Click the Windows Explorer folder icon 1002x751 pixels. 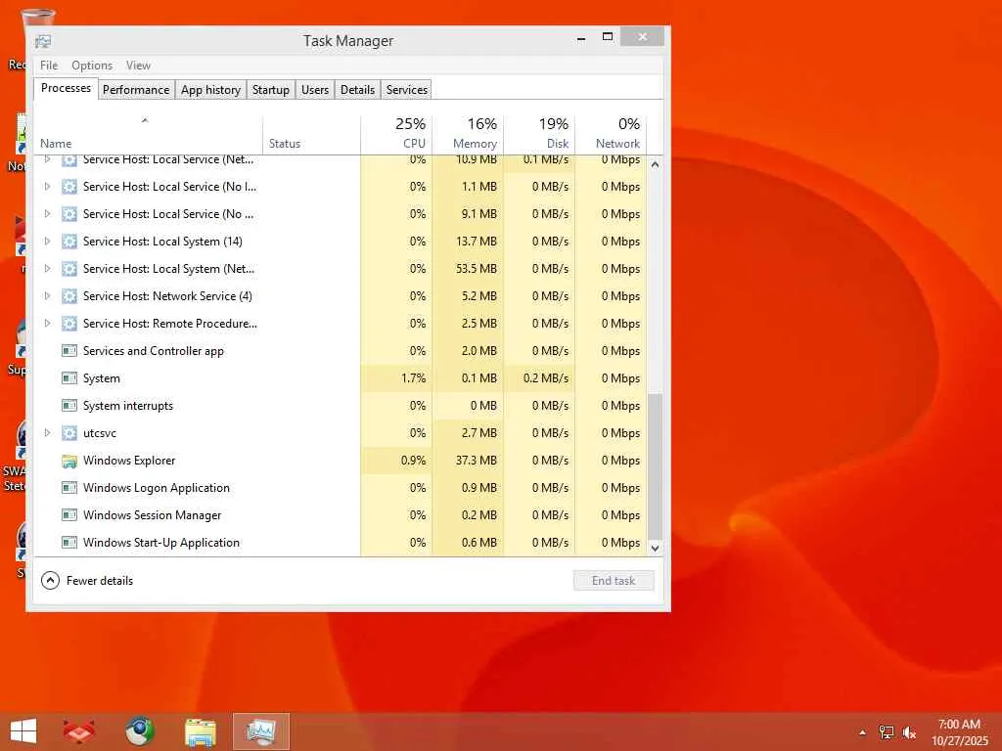click(69, 462)
